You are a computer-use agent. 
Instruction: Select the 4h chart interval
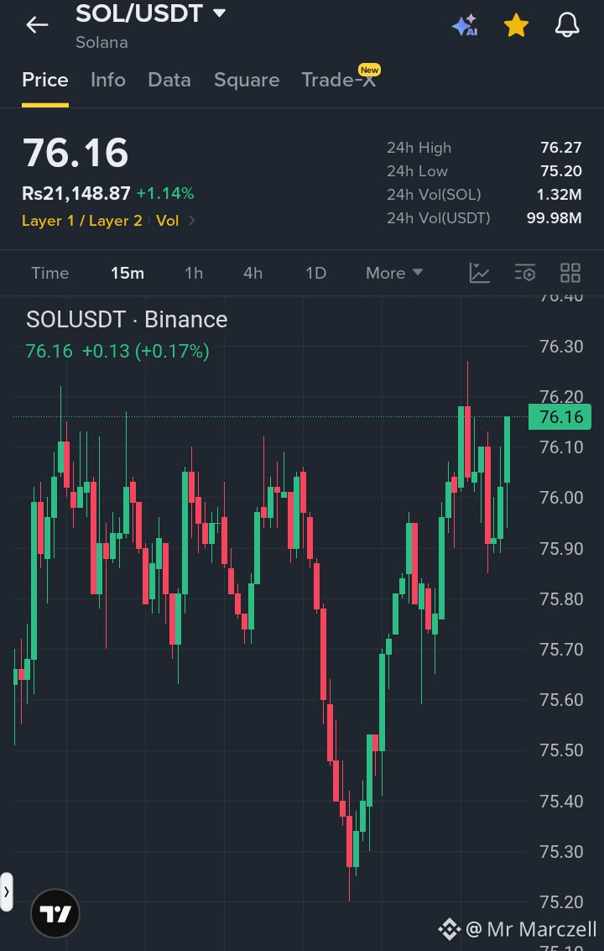point(253,273)
